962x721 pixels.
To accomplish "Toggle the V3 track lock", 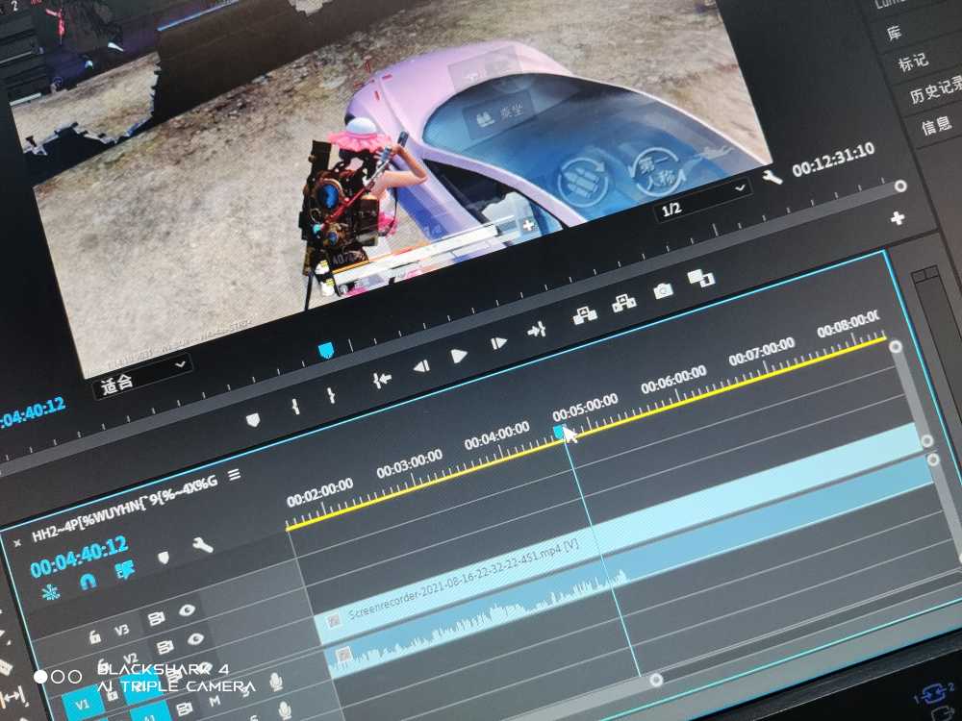I will click(95, 637).
